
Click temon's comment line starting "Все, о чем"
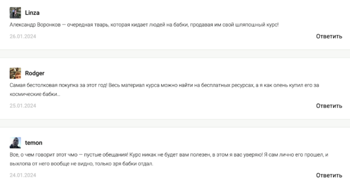(168, 154)
